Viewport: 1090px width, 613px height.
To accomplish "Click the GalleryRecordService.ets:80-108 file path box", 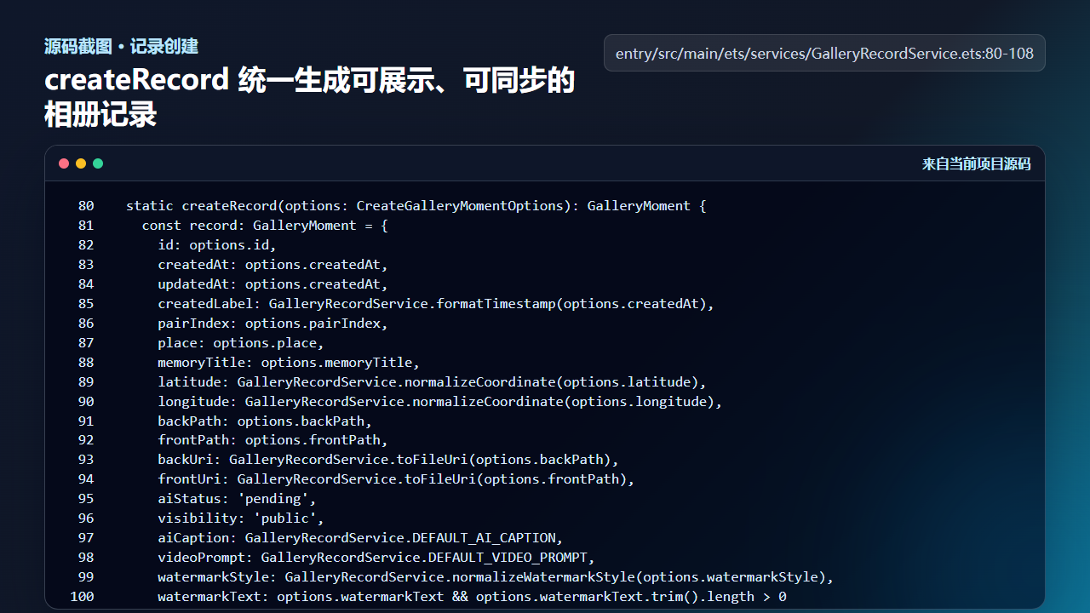I will point(824,53).
